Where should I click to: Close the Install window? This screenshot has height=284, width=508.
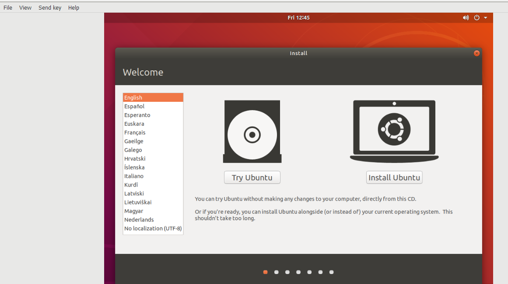(x=476, y=53)
